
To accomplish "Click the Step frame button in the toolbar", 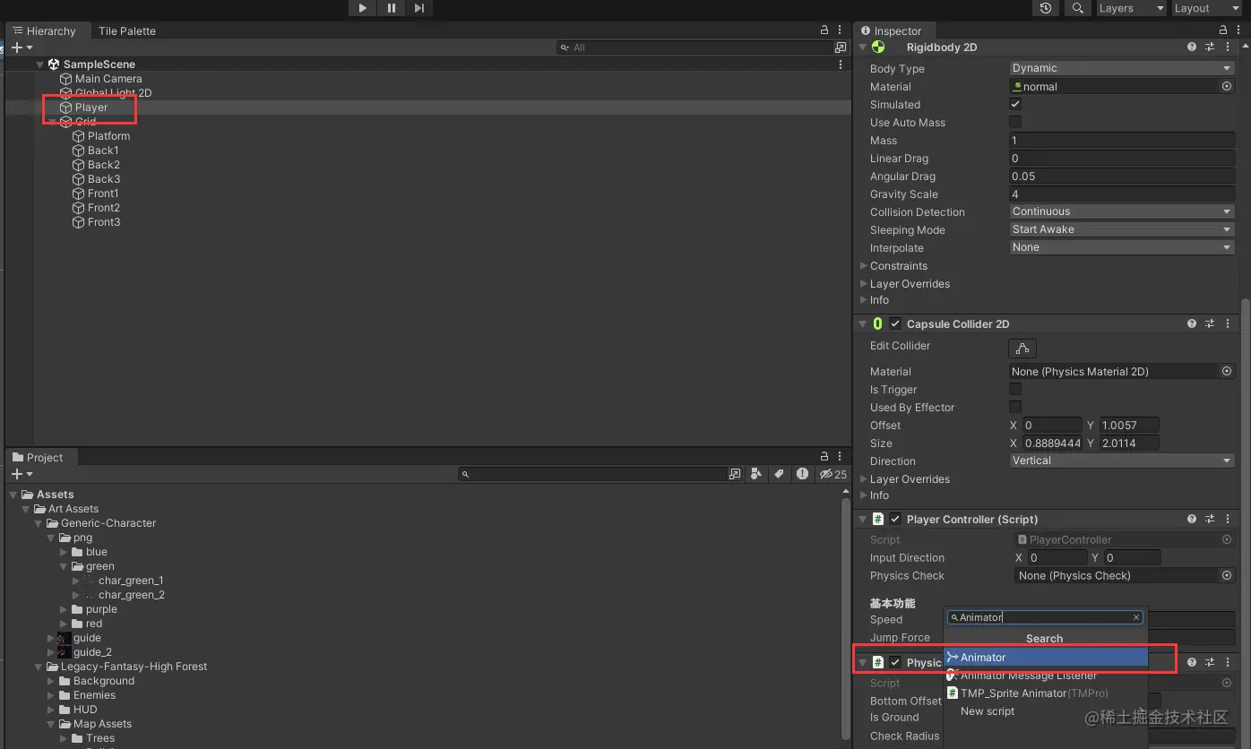I will pos(419,8).
